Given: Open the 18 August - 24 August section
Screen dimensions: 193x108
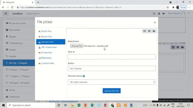Looking at the screenshot, I should [x=19, y=83].
